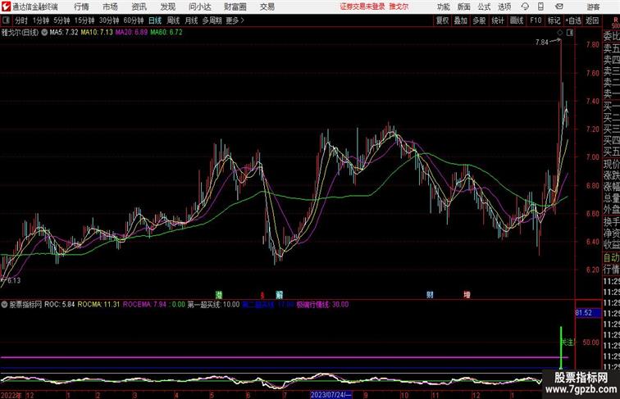Viewport: 620px width, 399px height.
Task: Click the green 港 event marker
Action: (219, 295)
